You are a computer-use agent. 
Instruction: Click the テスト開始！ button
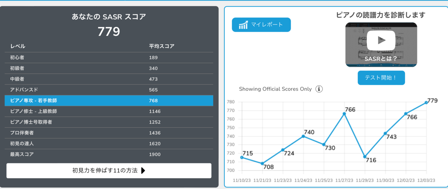(381, 78)
